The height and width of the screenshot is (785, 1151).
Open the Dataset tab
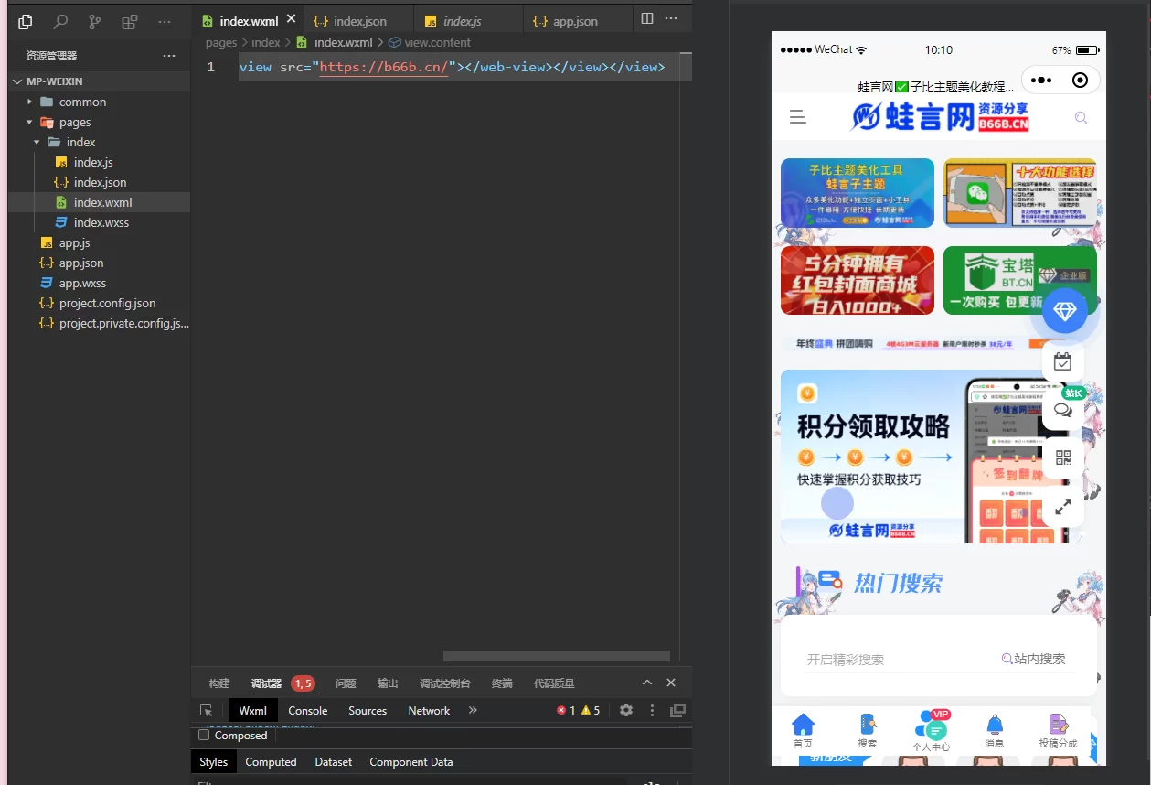334,761
